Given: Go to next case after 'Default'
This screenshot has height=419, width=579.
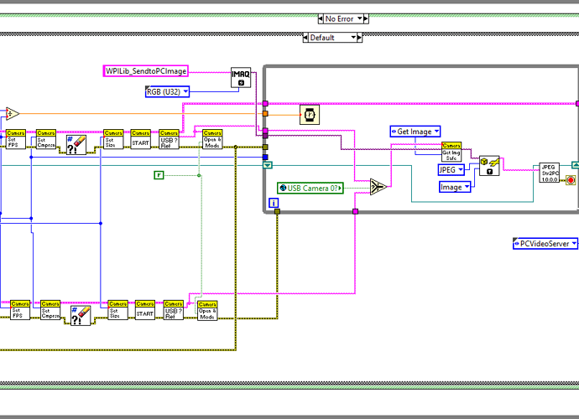Looking at the screenshot, I should click(360, 38).
